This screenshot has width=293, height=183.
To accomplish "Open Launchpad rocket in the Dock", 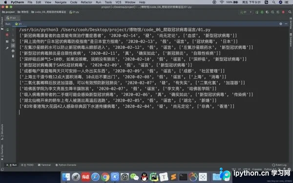I will pos(76,177).
